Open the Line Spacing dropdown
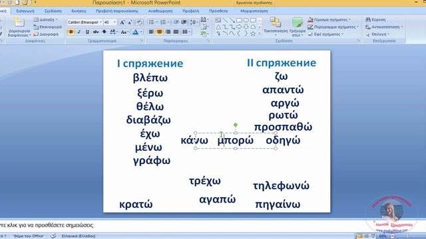426x239 pixels. pos(194,22)
